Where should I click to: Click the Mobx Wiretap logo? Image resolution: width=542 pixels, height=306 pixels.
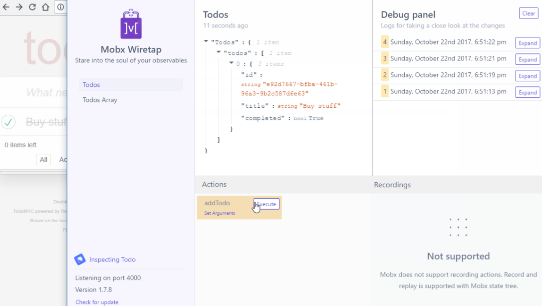coord(130,24)
